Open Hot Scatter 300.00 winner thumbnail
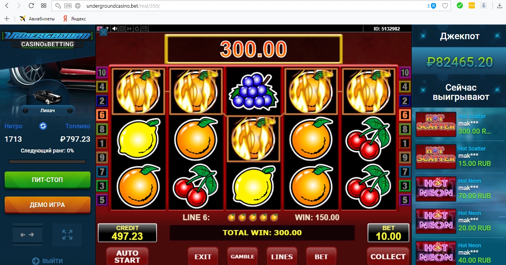 pos(436,124)
